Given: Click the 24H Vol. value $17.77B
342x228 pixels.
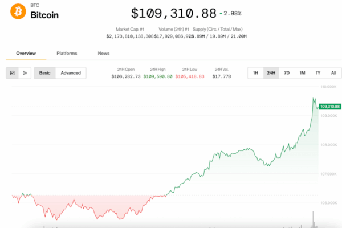Looking at the screenshot, I should coord(222,76).
